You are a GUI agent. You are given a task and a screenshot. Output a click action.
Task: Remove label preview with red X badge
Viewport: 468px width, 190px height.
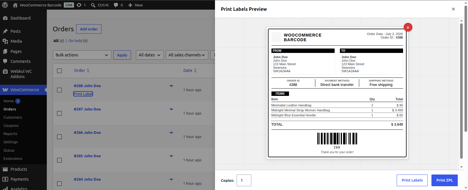(x=408, y=27)
